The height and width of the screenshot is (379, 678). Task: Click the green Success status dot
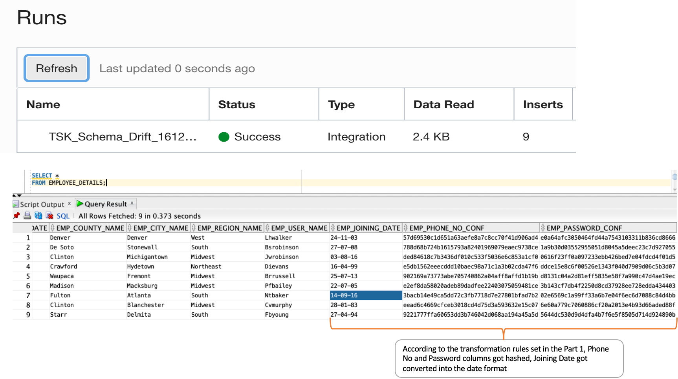tap(224, 137)
